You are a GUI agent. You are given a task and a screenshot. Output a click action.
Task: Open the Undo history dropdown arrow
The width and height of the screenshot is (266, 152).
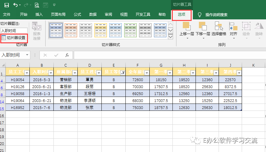pos(20,5)
